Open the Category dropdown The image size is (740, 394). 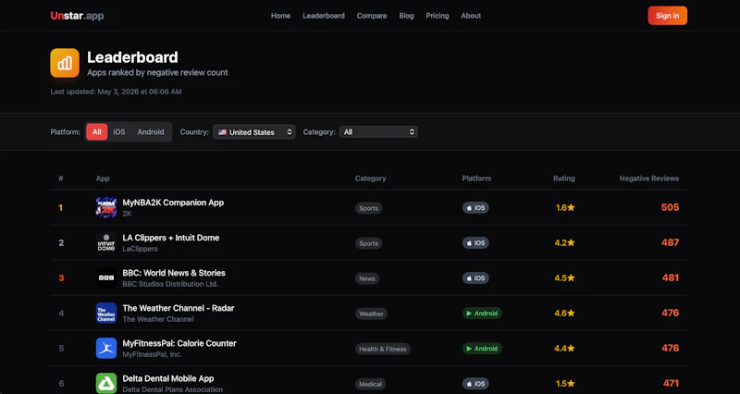pos(378,132)
